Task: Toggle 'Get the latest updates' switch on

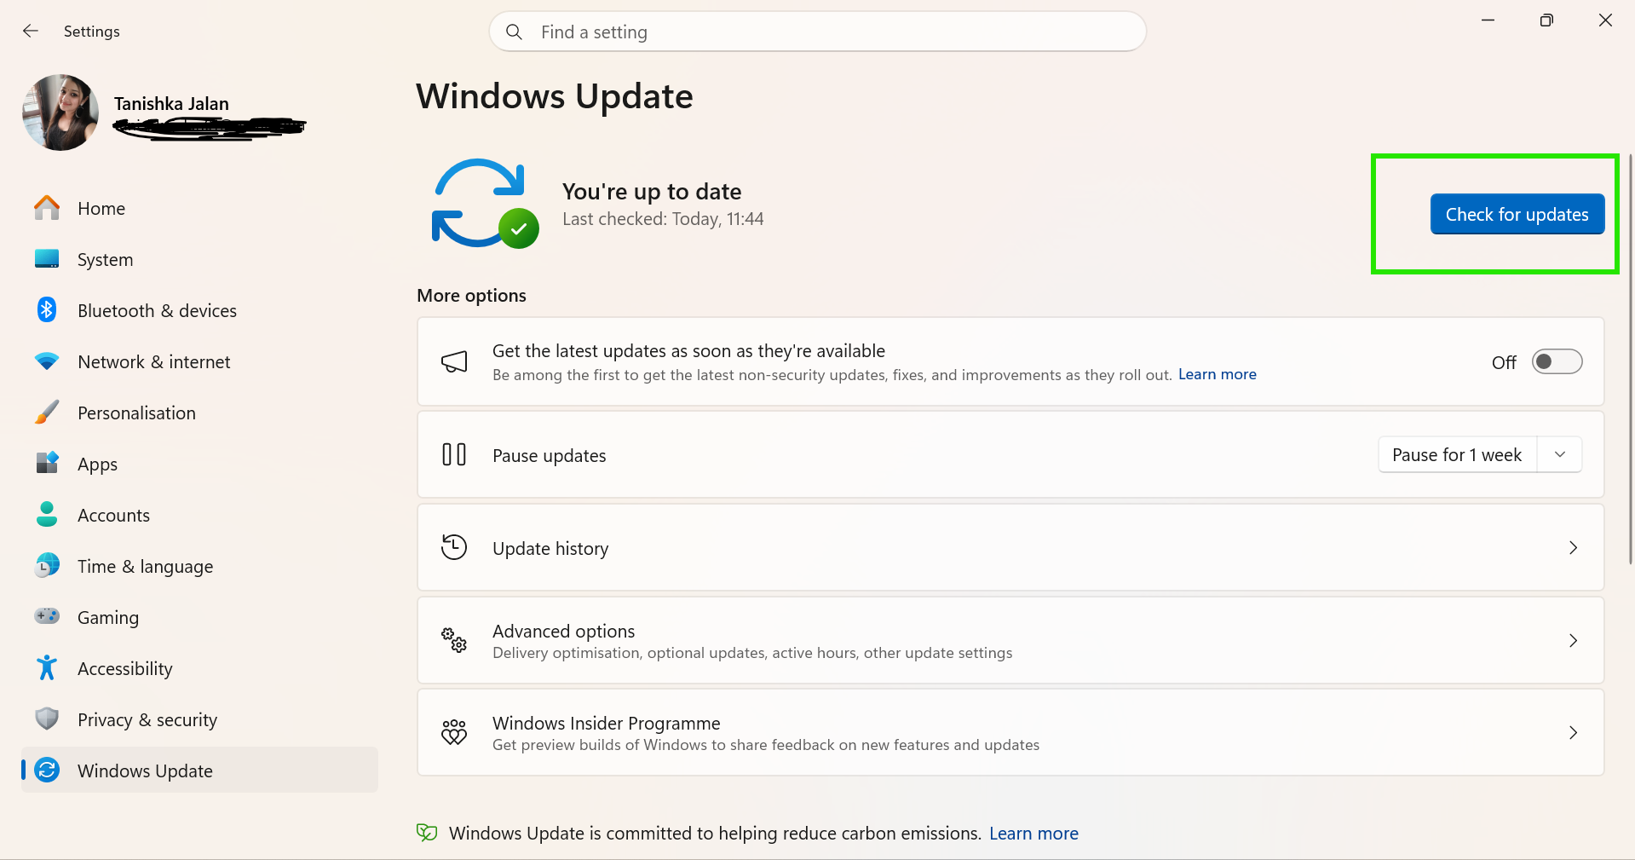Action: pyautogui.click(x=1557, y=361)
